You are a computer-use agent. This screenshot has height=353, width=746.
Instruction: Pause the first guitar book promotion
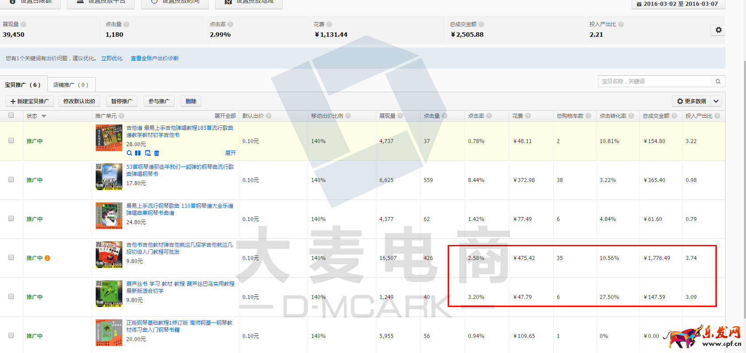[x=138, y=153]
